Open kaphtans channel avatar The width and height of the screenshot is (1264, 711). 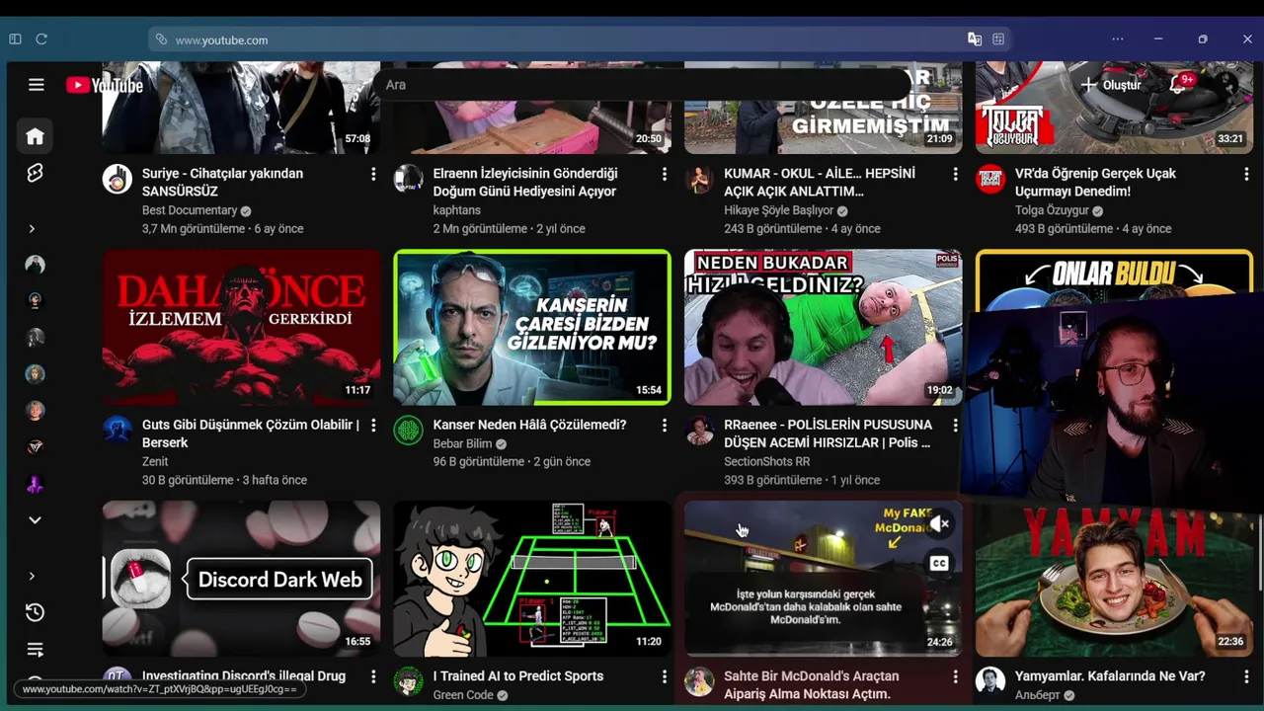408,179
